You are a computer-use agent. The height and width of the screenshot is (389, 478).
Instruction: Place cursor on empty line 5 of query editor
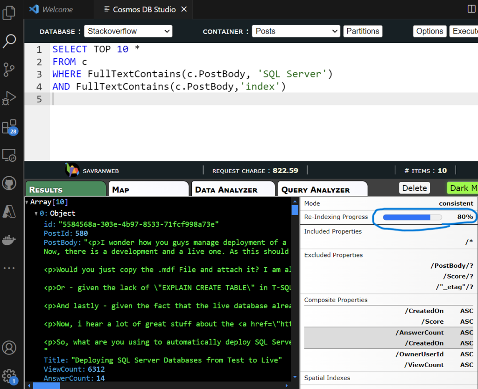[264, 99]
